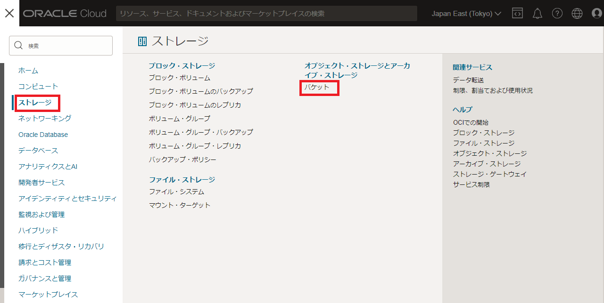
Task: Expand the Japan East (Tokyo) region dropdown
Action: [x=466, y=14]
